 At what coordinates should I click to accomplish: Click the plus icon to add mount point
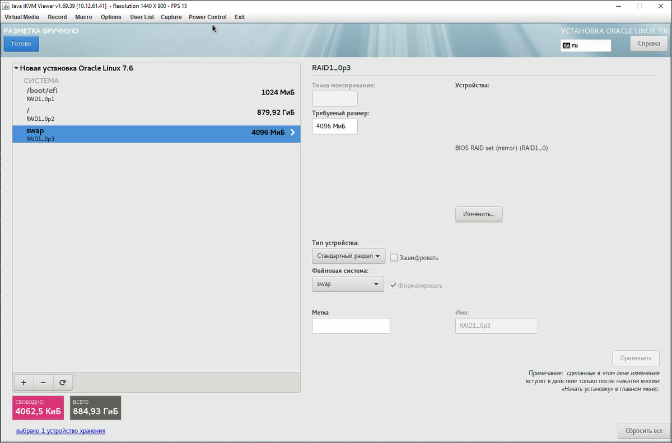[24, 383]
